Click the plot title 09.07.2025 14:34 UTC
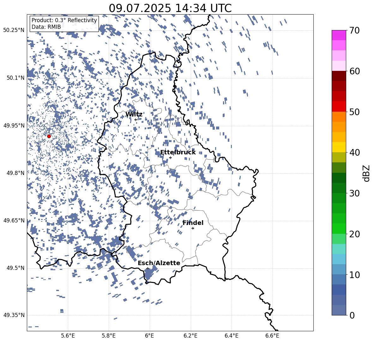The image size is (374, 342). (170, 8)
